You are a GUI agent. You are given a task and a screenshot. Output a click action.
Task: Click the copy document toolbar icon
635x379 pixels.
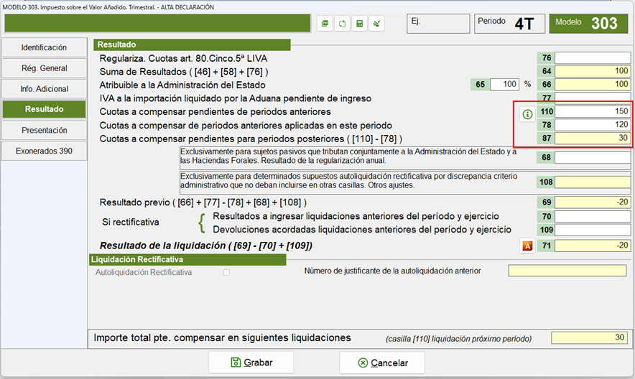point(343,24)
